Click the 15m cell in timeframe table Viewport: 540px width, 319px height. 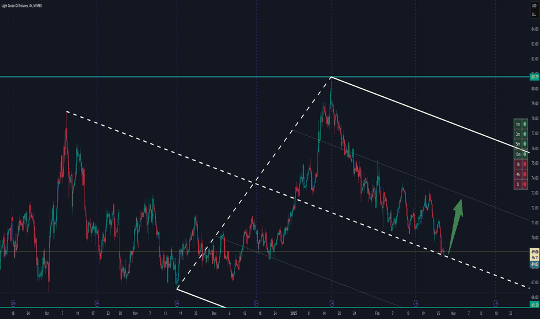click(518, 154)
